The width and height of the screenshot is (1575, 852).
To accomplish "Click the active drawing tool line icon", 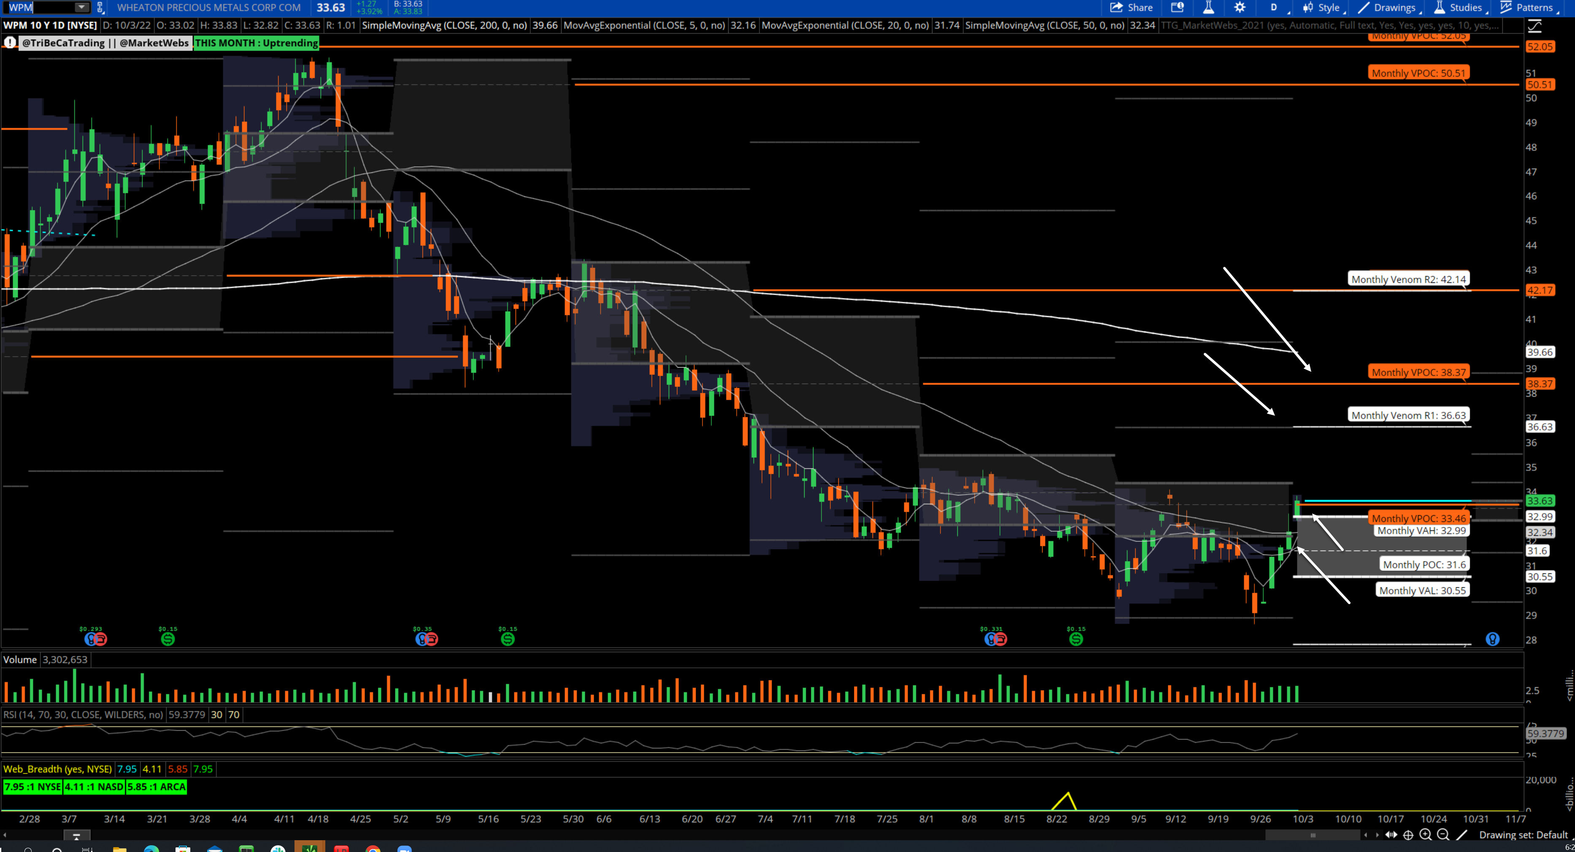I will point(1462,835).
